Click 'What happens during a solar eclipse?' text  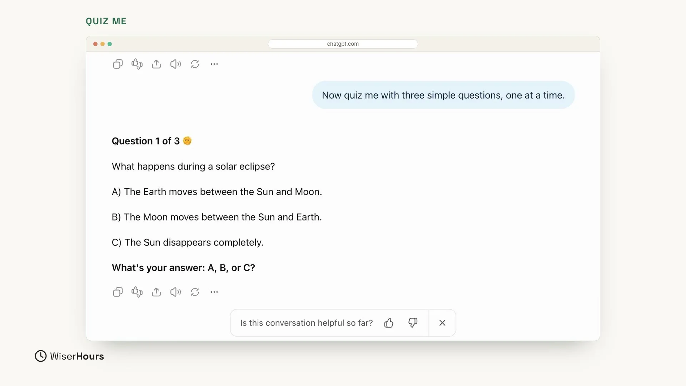point(193,166)
